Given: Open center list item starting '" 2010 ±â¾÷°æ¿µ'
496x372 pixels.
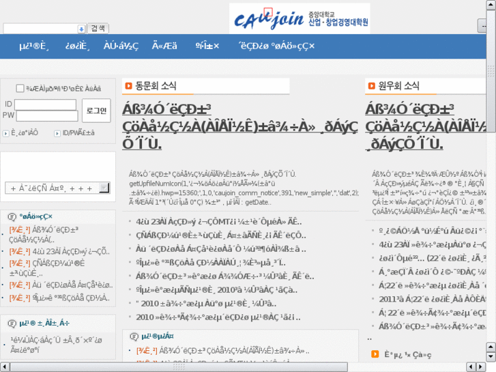Looking at the screenshot, I should [206, 304].
